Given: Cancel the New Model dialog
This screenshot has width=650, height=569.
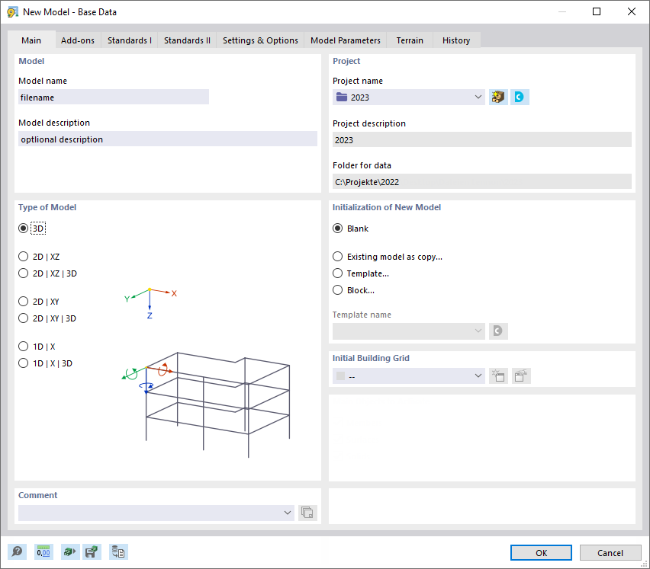Looking at the screenshot, I should tap(610, 552).
